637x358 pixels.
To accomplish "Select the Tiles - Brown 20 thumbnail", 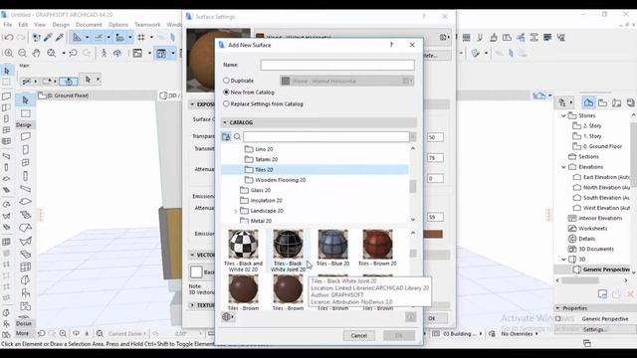I will (x=377, y=248).
